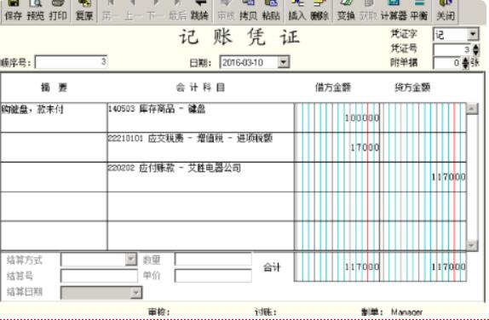Click the 跳转 (Jump) toolbar button
The width and height of the screenshot is (489, 320).
click(x=199, y=10)
